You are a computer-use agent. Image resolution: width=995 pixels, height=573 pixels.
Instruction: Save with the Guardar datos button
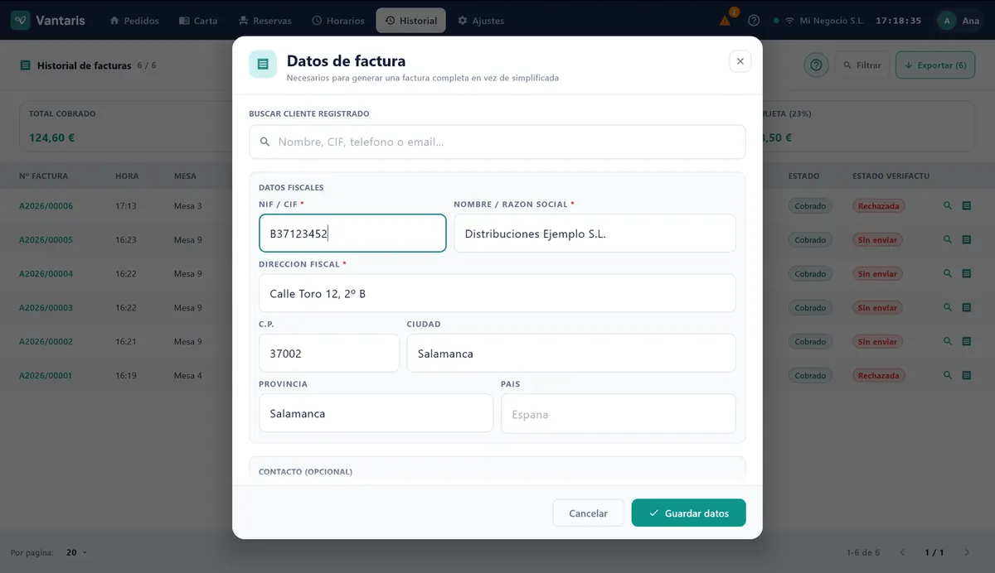[689, 513]
